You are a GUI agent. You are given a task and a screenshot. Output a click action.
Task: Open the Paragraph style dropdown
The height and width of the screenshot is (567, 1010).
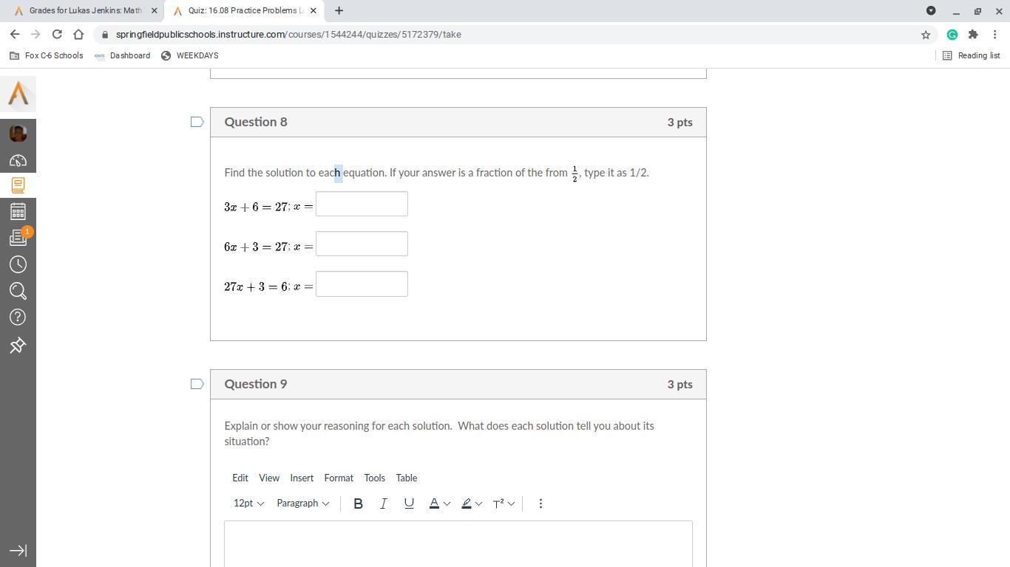(x=302, y=504)
